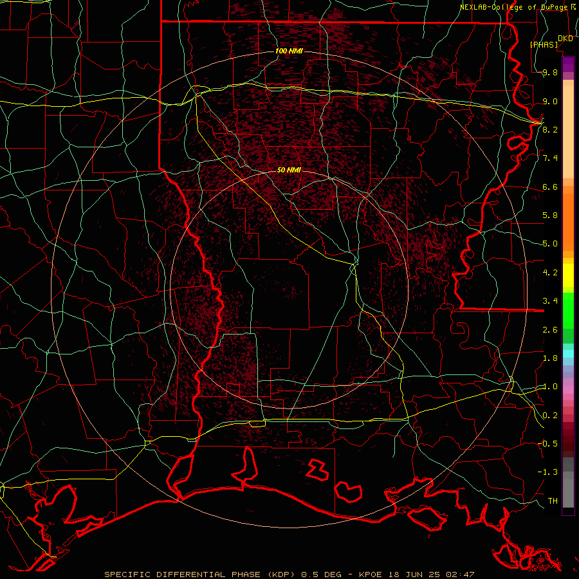Click the 5.0 value on the color scale
579x579 pixels.
point(550,244)
